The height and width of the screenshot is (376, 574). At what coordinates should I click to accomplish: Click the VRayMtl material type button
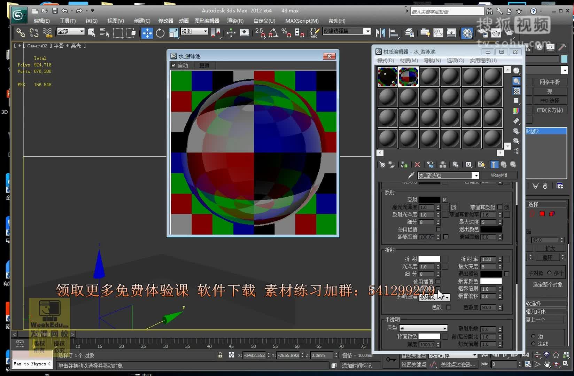[499, 175]
